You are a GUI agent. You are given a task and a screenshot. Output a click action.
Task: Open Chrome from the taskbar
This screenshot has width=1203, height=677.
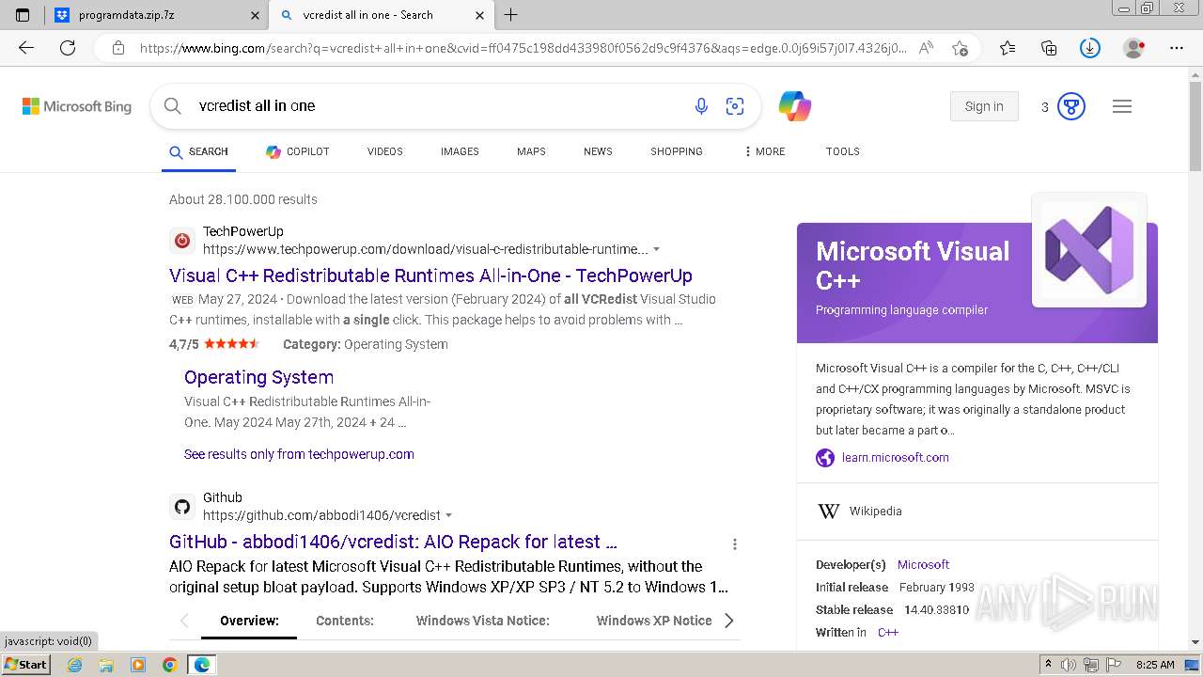coord(169,665)
